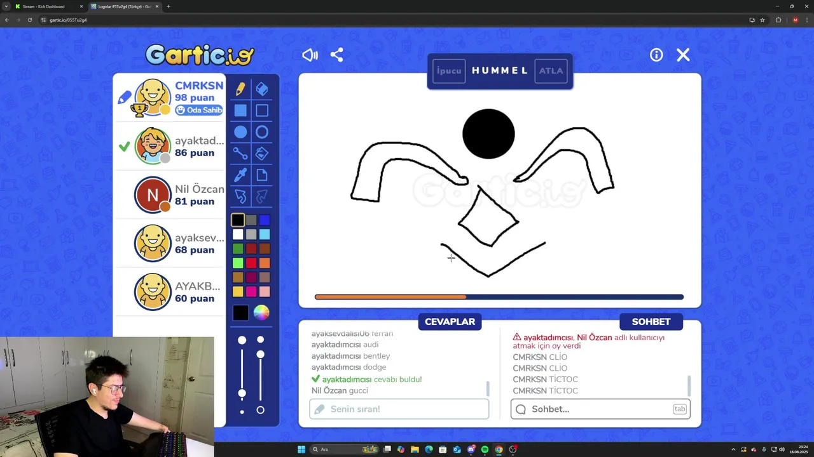Image resolution: width=814 pixels, height=457 pixels.
Task: Select the player with 60 puan
Action: click(170, 292)
